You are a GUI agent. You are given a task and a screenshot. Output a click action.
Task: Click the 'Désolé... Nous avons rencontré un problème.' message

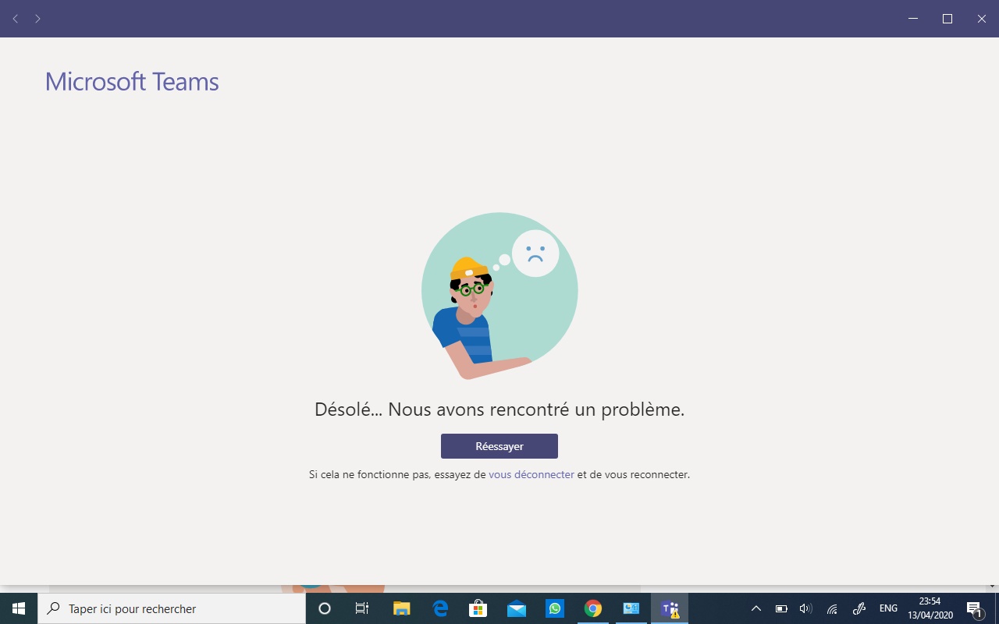coord(499,409)
